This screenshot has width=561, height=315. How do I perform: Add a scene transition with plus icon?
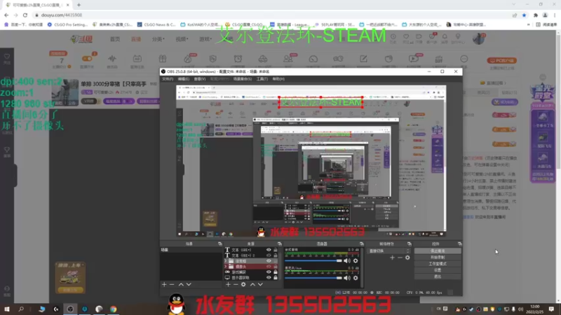point(393,258)
